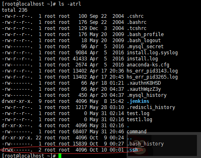The width and height of the screenshot is (201, 158).
Task: Click the .tcshrc file name
Action: point(137,28)
